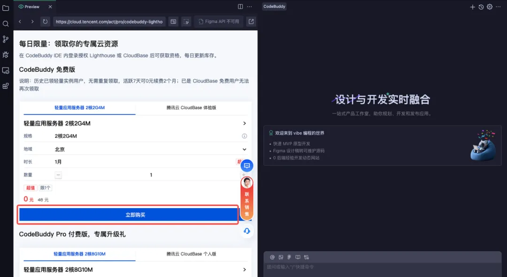Show 规格 info circle icon
The height and width of the screenshot is (277, 507).
245,136
